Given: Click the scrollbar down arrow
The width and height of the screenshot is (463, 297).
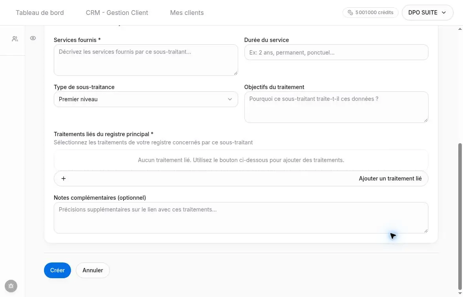Looking at the screenshot, I should (x=460, y=293).
